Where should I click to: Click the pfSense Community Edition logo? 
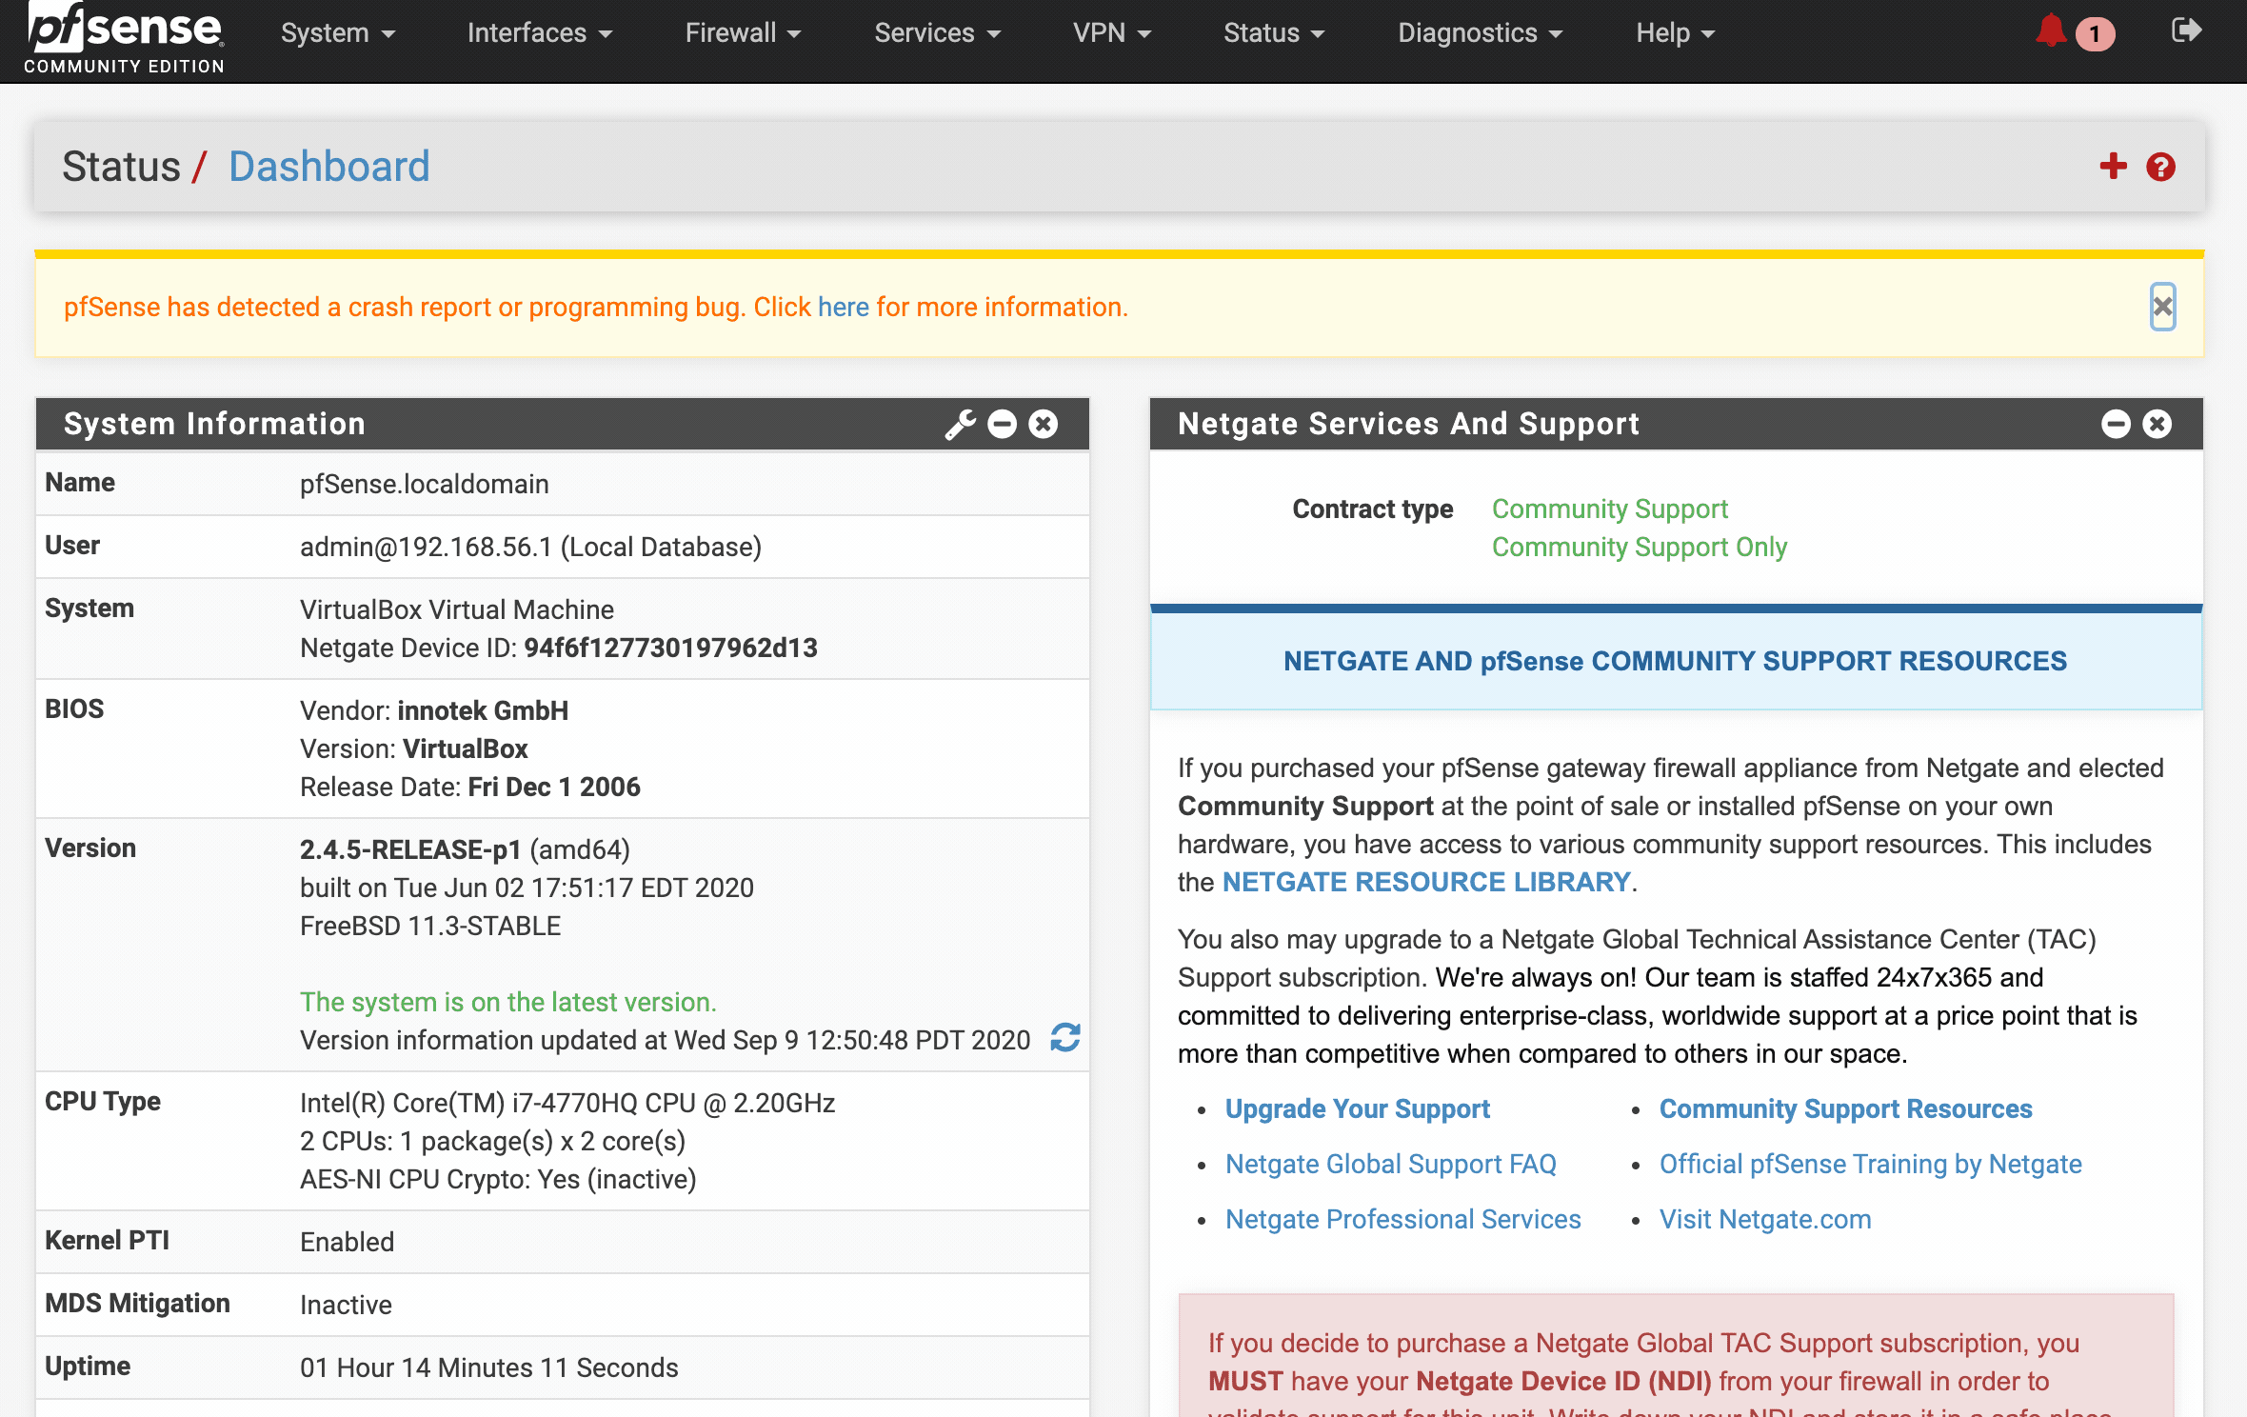click(125, 38)
